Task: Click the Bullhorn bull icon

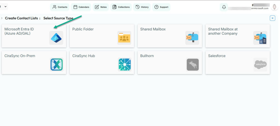Action: coord(192,65)
